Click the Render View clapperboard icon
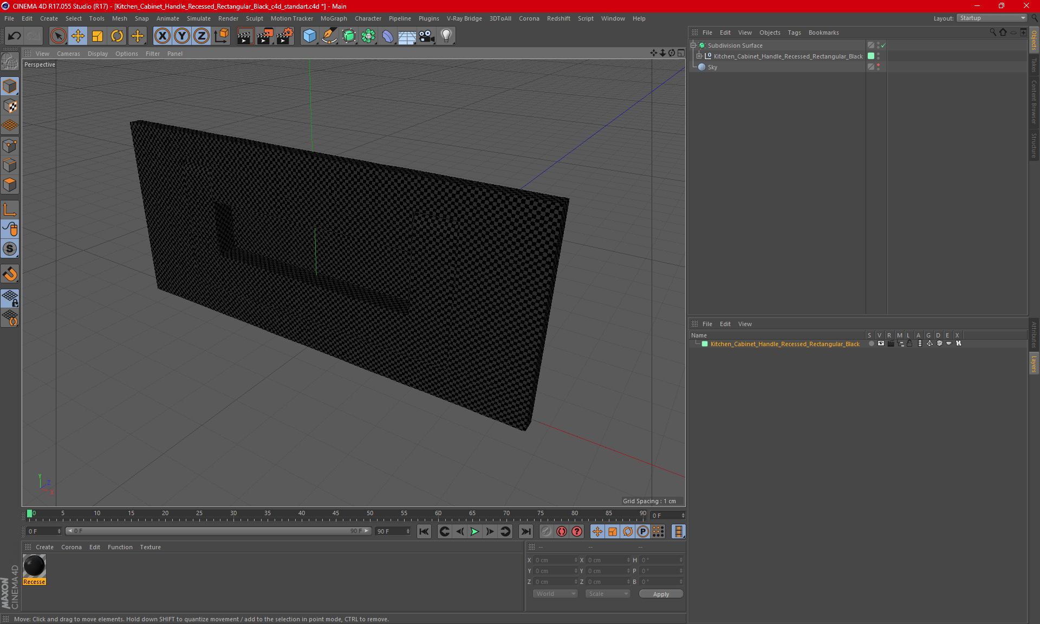The height and width of the screenshot is (624, 1040). tap(245, 36)
